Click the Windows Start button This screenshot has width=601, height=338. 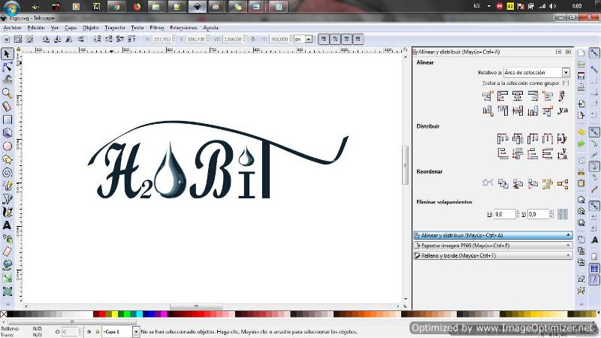11,7
